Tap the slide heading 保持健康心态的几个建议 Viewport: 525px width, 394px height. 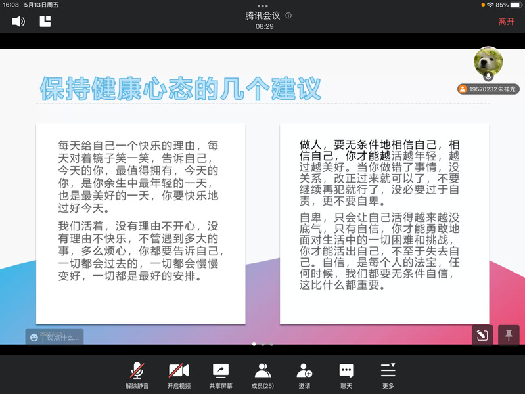point(181,89)
